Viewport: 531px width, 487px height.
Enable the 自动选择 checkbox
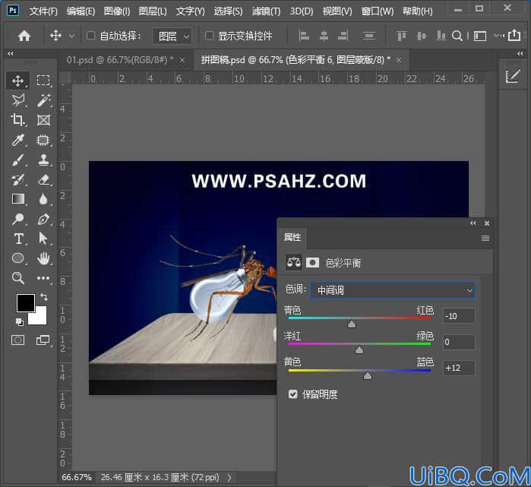pyautogui.click(x=90, y=36)
